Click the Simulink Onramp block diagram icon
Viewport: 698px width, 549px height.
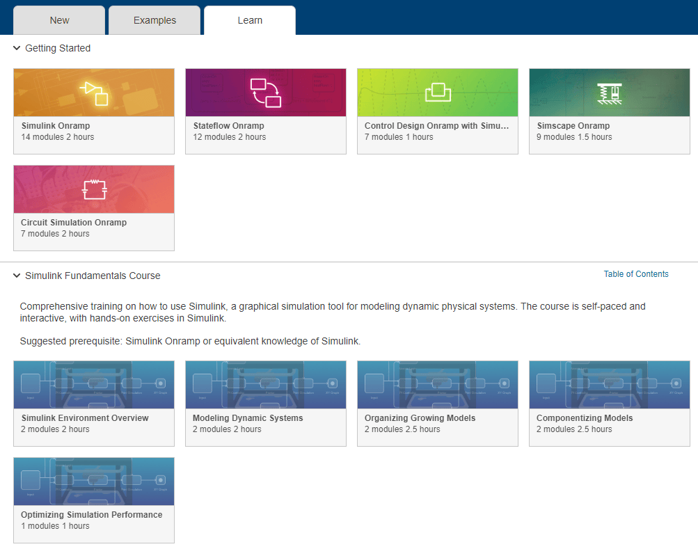click(94, 93)
